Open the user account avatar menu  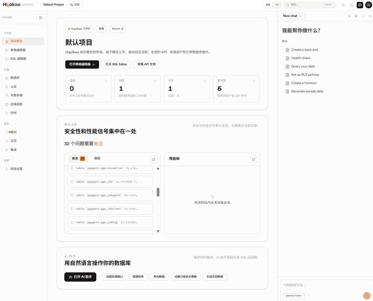tap(368, 5)
